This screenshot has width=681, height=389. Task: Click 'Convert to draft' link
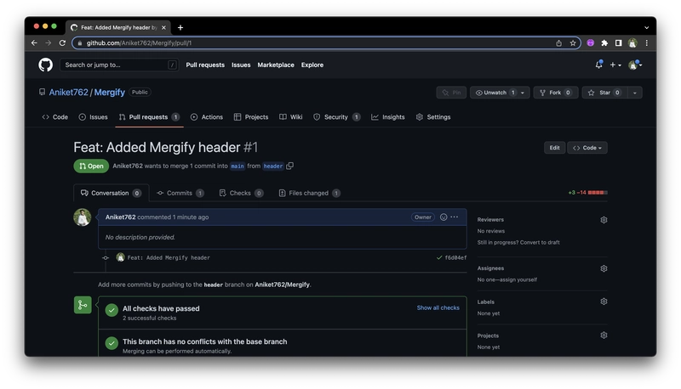point(540,243)
